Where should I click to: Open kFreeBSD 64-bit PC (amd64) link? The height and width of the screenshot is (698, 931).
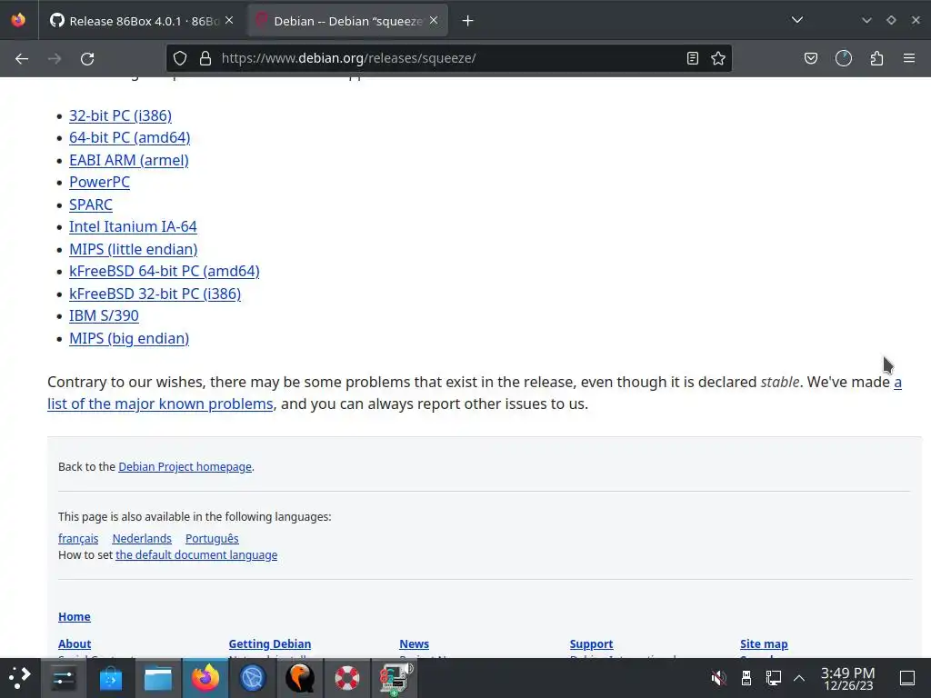click(x=165, y=271)
